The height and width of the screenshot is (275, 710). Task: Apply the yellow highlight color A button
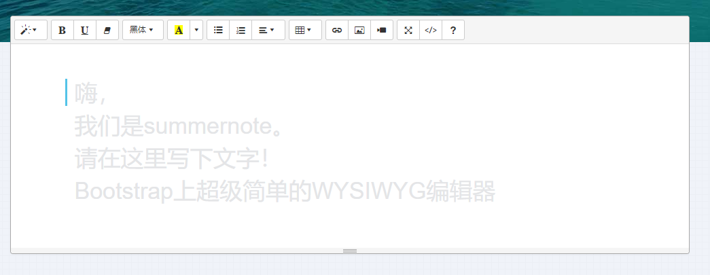point(179,30)
